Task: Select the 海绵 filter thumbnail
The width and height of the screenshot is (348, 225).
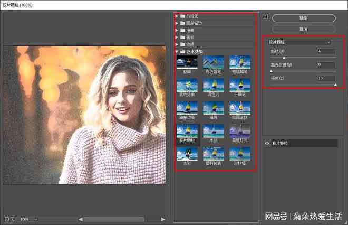Action: [214, 108]
